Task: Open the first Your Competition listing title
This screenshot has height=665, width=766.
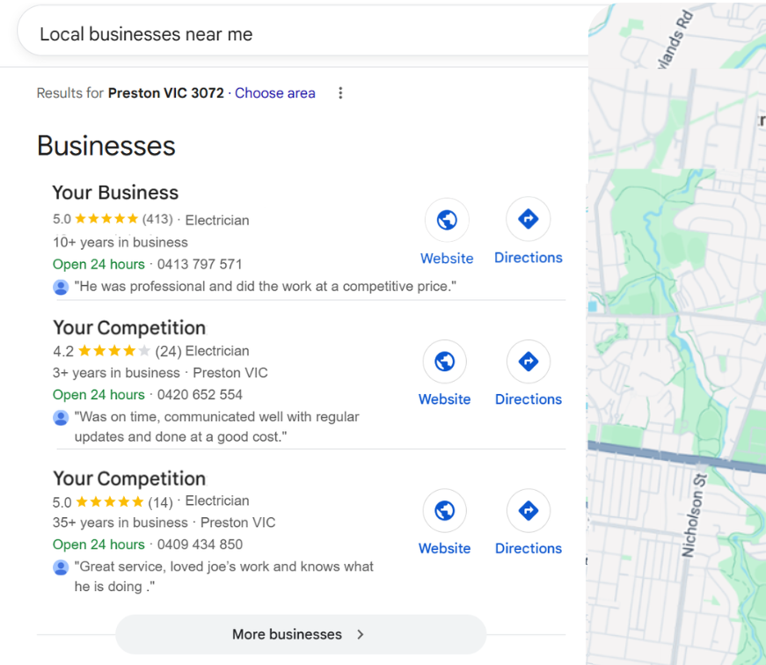Action: (129, 328)
